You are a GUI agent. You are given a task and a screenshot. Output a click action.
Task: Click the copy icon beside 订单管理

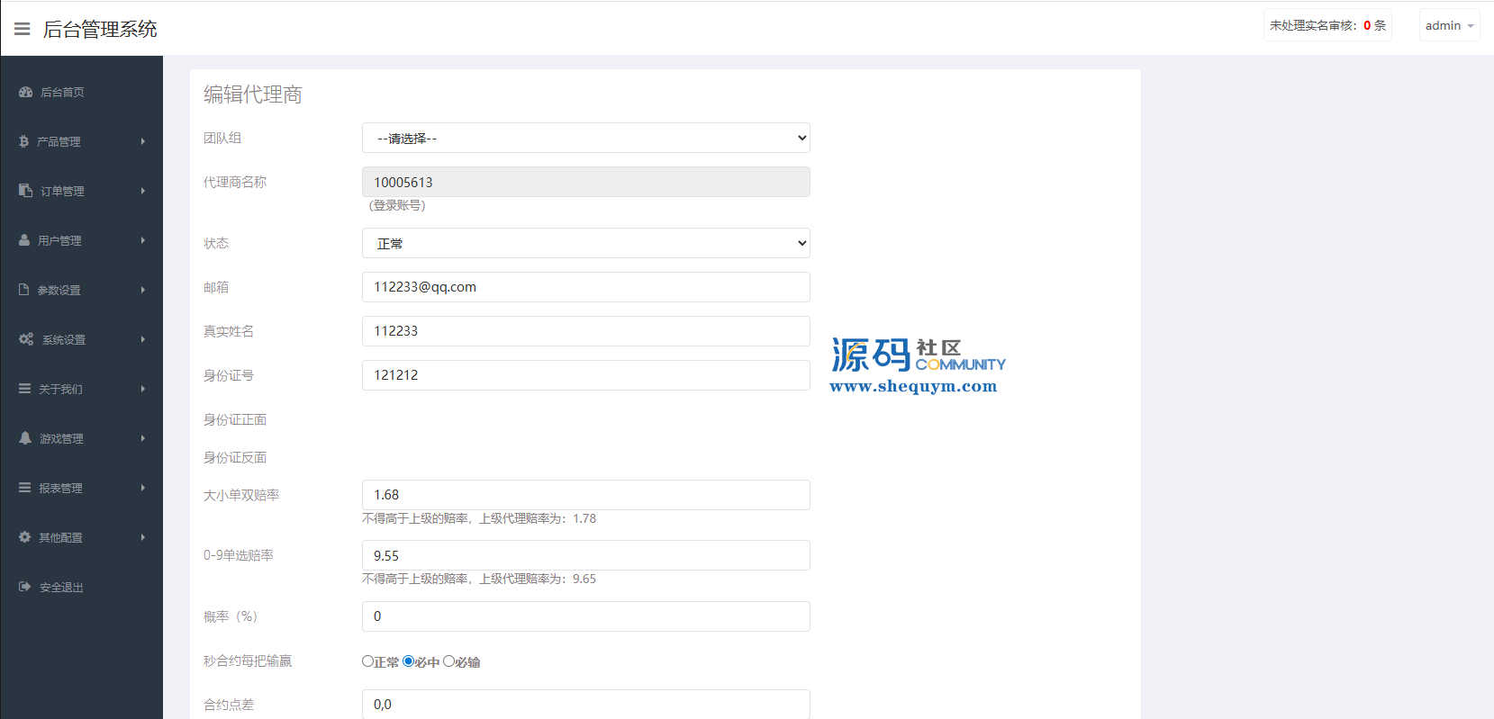pos(25,191)
